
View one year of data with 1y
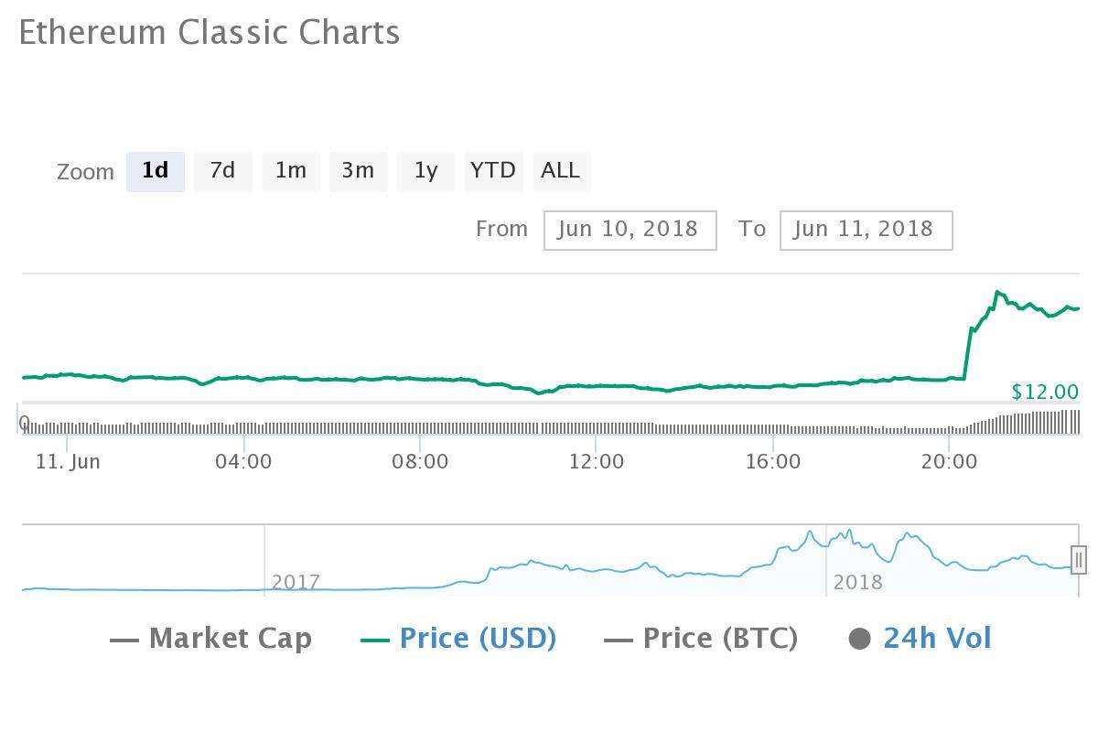pyautogui.click(x=425, y=171)
